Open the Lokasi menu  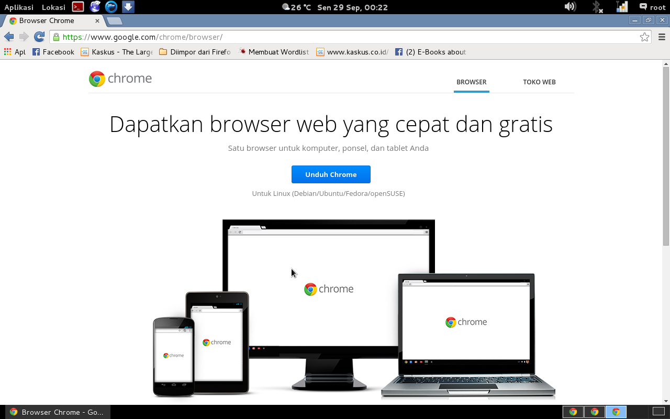click(x=53, y=7)
